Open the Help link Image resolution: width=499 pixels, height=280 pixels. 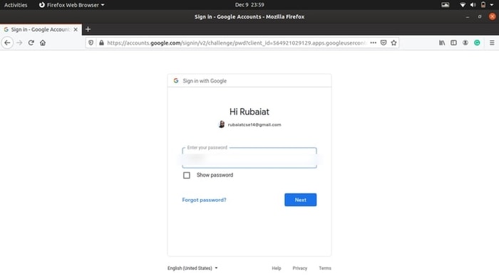point(277,268)
